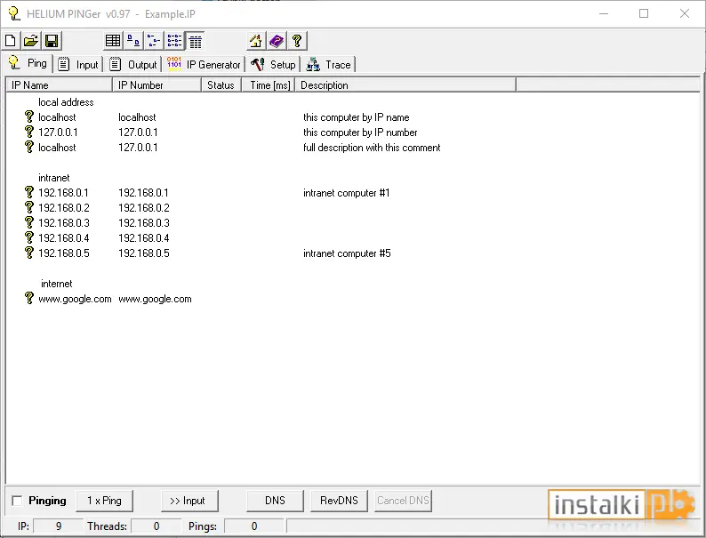Click www.google.com in IP Number column
Viewport: 706px width, 538px height.
coord(155,299)
